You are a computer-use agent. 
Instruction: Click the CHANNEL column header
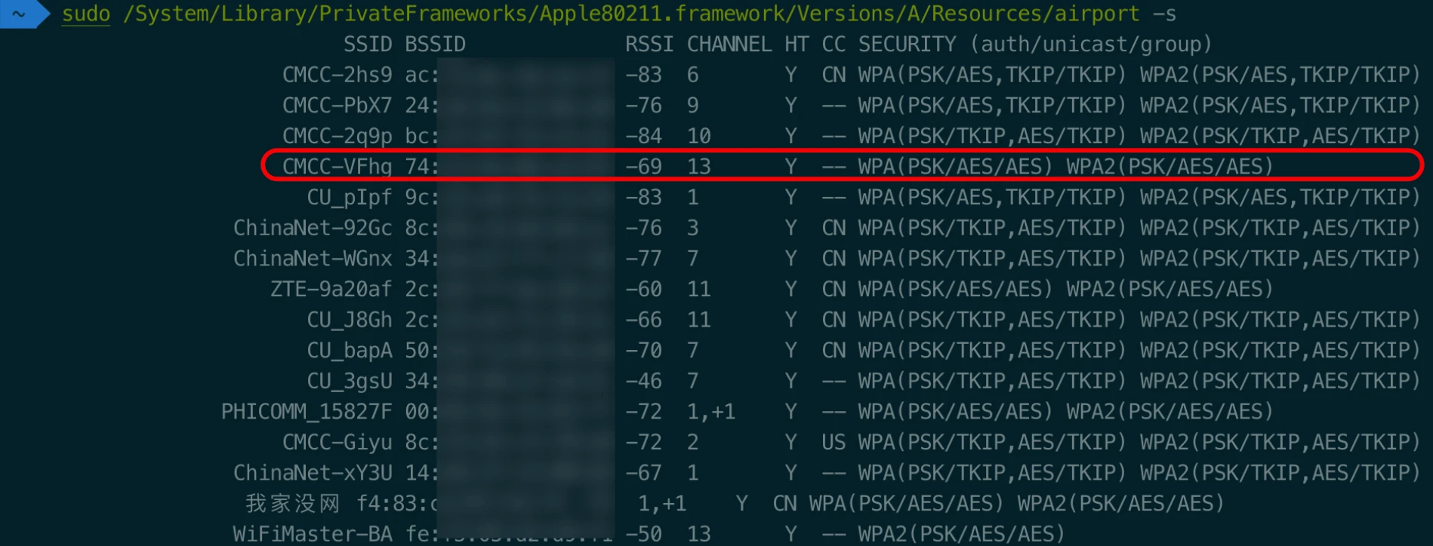click(x=729, y=44)
